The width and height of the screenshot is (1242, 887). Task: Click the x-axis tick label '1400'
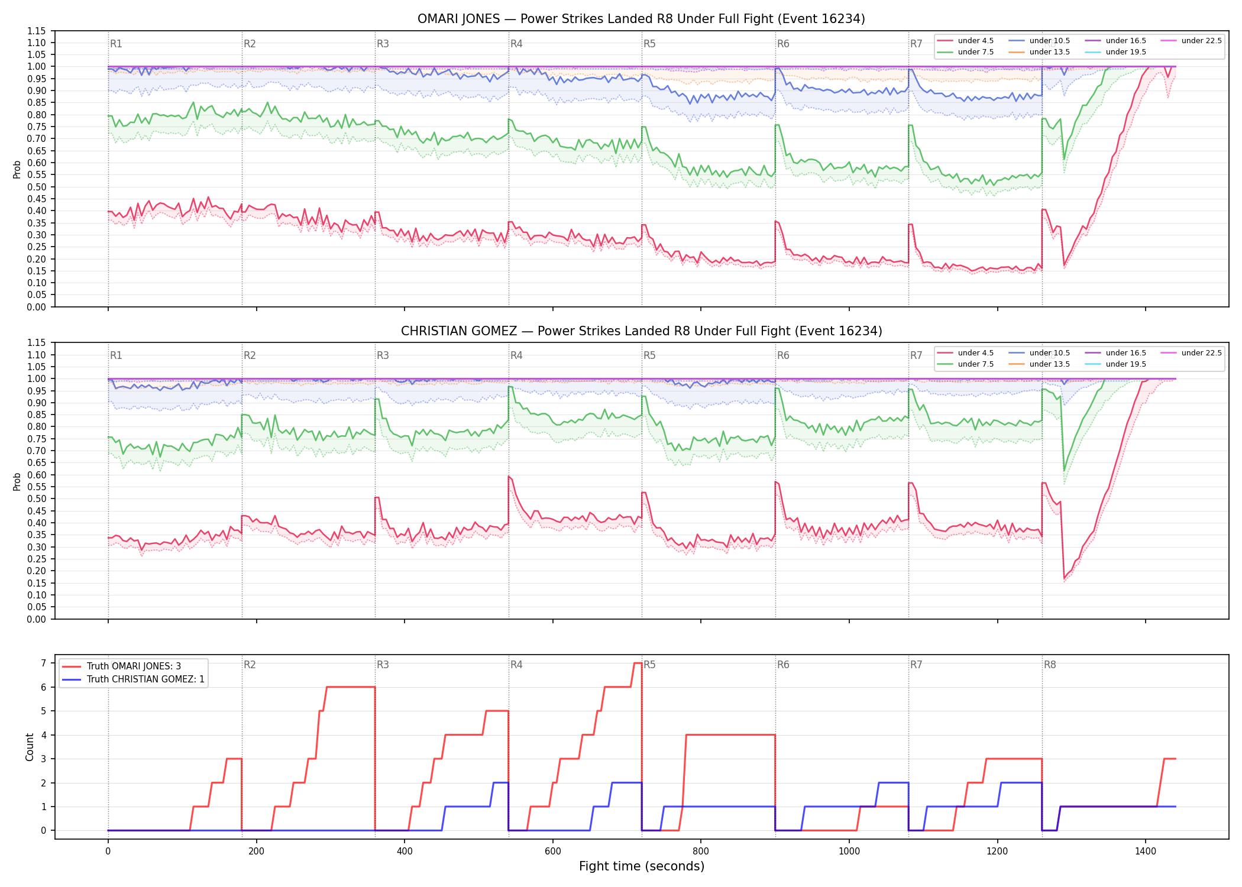point(1146,852)
